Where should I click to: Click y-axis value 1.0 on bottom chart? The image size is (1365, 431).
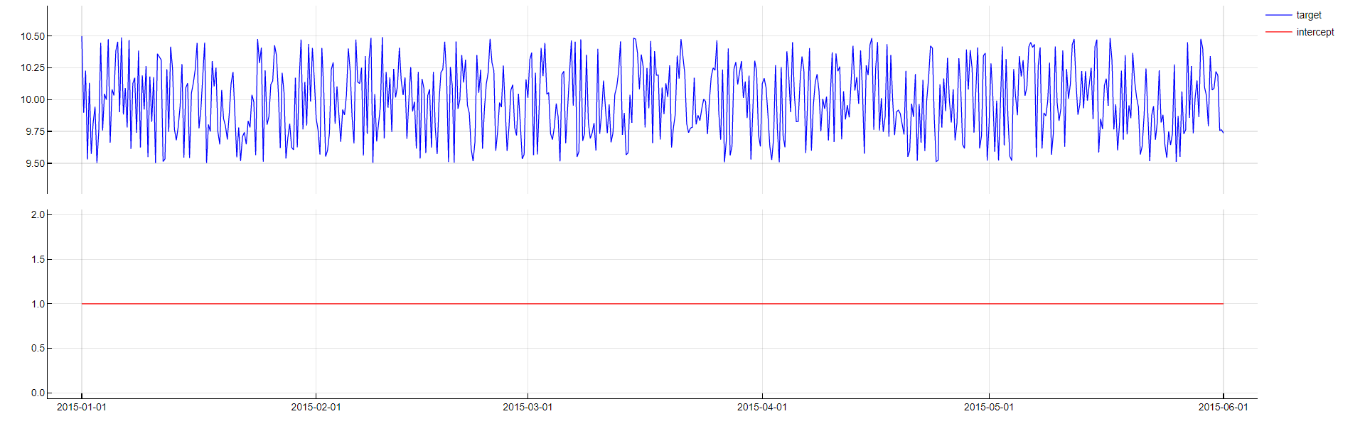[38, 304]
